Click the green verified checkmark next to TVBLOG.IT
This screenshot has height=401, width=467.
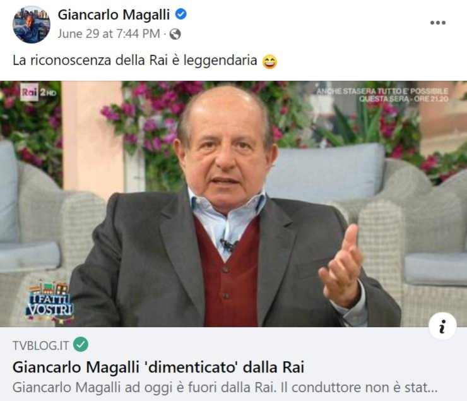pos(81,344)
